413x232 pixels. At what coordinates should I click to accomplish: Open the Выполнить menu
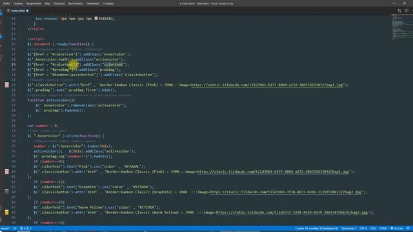(76, 3)
